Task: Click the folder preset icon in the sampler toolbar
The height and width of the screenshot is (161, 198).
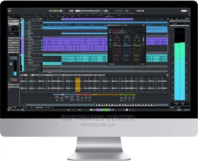Action: point(47,75)
